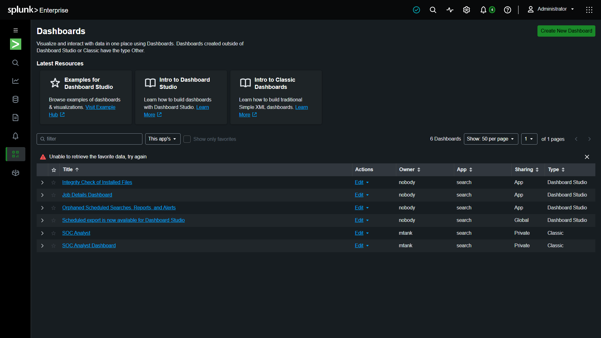Viewport: 601px width, 338px height.
Task: Dismiss the favorite data error message
Action: (x=587, y=157)
